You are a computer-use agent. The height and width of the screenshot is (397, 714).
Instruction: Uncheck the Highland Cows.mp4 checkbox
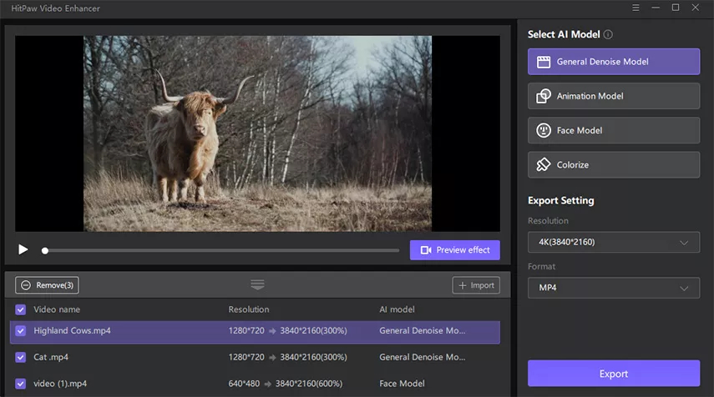[21, 331]
